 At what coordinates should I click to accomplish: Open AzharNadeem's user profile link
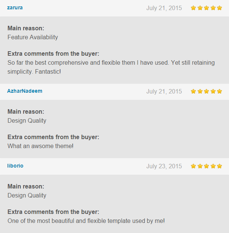pos(25,91)
